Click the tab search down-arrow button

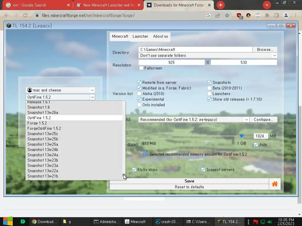point(267,5)
